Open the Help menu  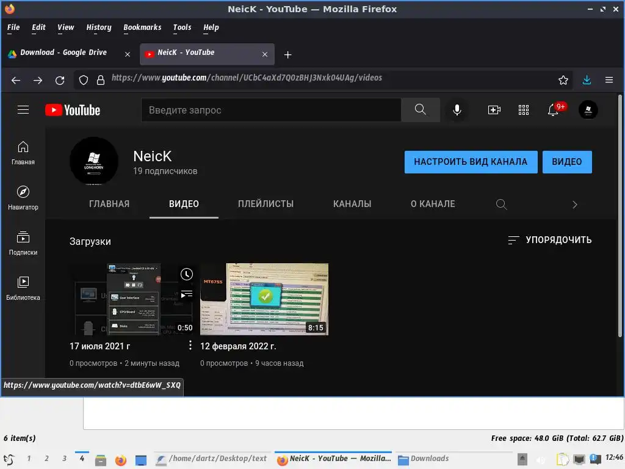(211, 27)
